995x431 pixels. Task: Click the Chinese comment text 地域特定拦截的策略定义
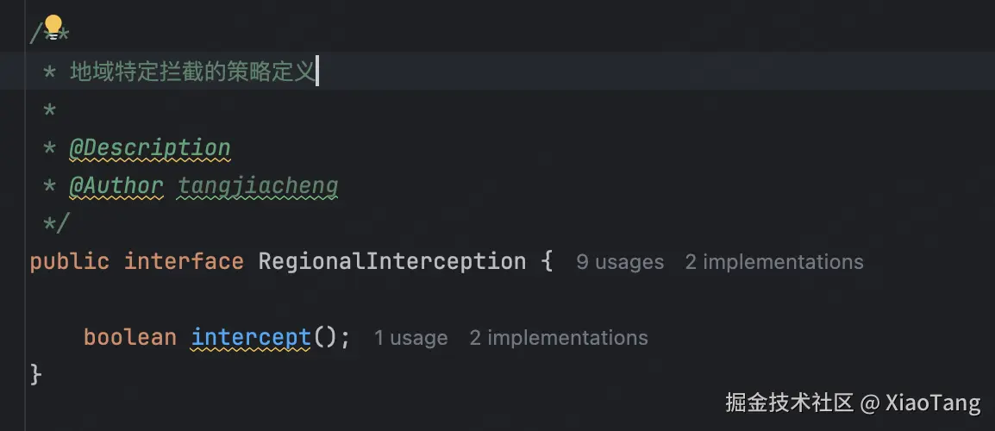191,72
